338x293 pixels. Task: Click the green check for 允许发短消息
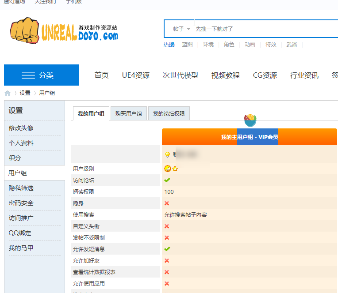167,249
